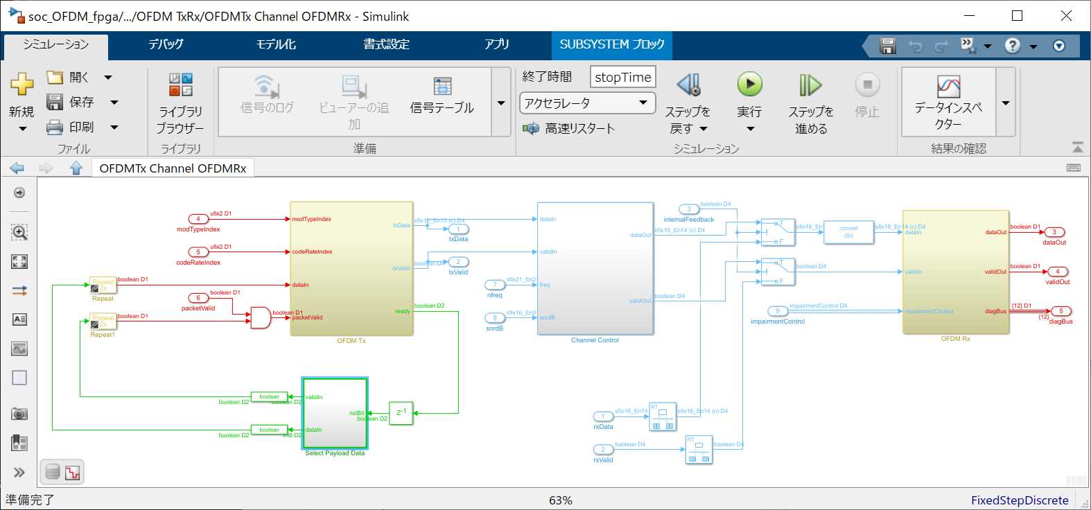
Task: Open the Library Browser
Action: tap(180, 103)
